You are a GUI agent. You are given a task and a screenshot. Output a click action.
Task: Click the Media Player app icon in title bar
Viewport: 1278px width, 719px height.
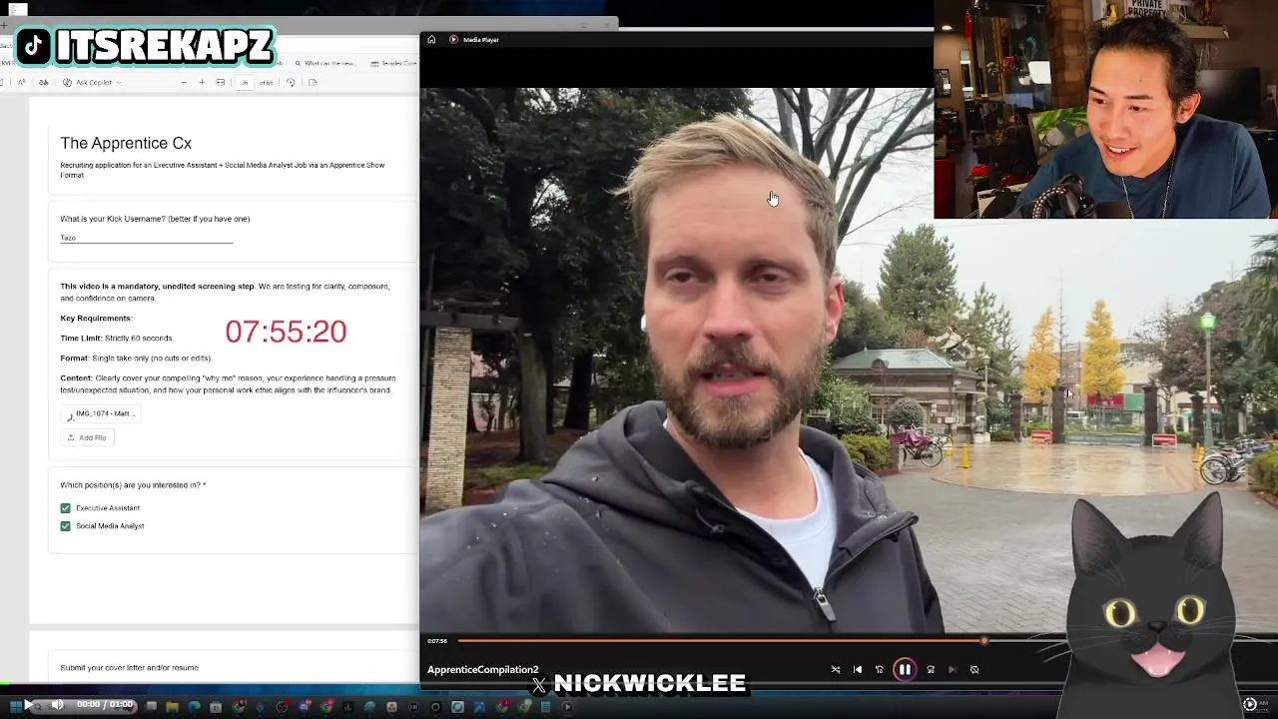click(x=453, y=40)
